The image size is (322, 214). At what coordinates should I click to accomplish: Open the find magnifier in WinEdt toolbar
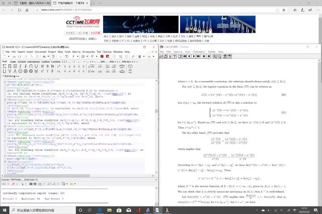(133, 56)
